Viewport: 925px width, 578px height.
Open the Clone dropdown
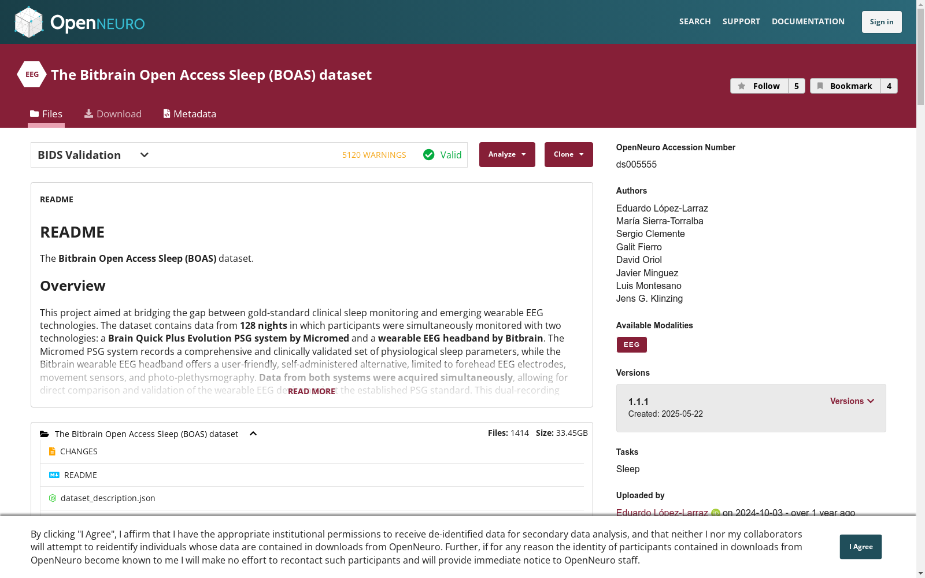(569, 154)
